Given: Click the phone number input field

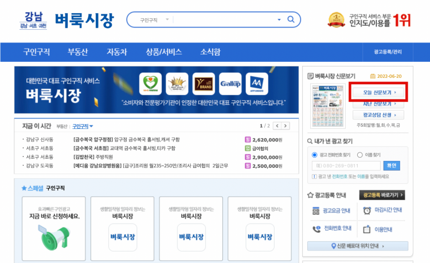Looking at the screenshot, I should click(x=346, y=166).
